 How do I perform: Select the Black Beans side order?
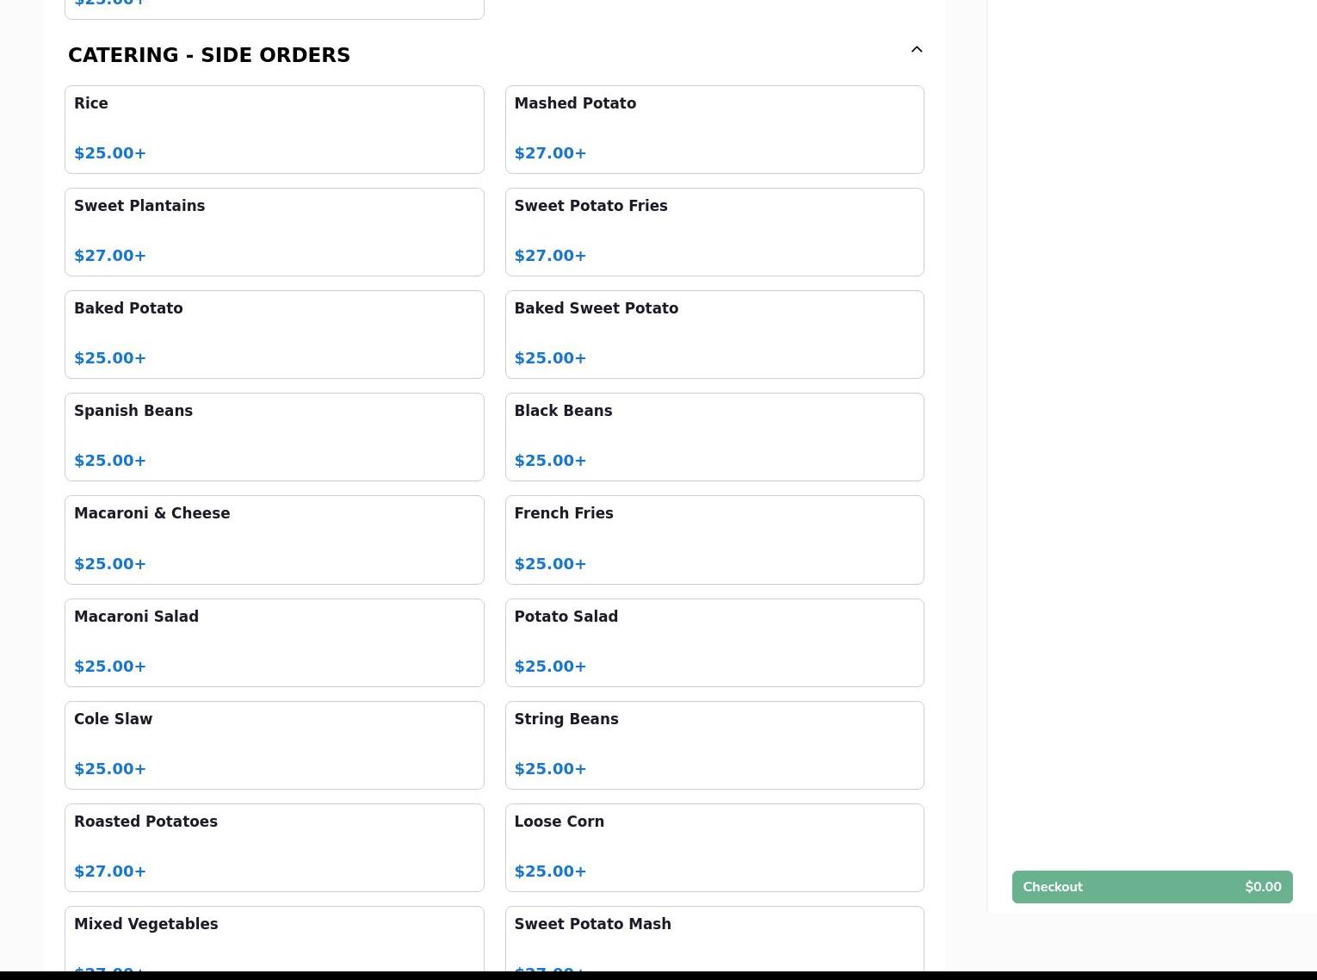coord(714,437)
